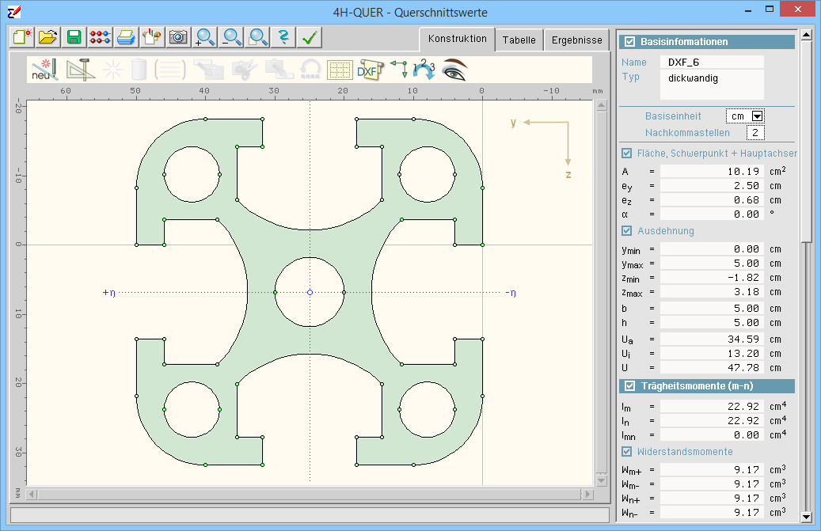This screenshot has height=531, width=821.
Task: Take a snapshot with the camera icon
Action: click(178, 36)
